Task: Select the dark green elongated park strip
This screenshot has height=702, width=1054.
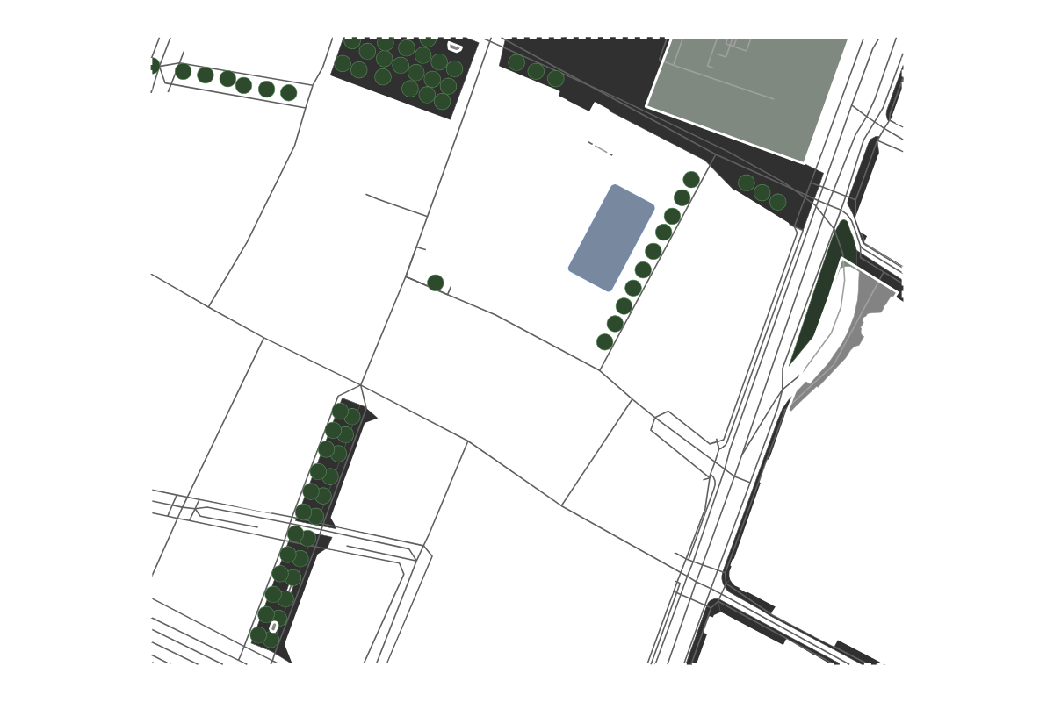Action: coord(823,292)
